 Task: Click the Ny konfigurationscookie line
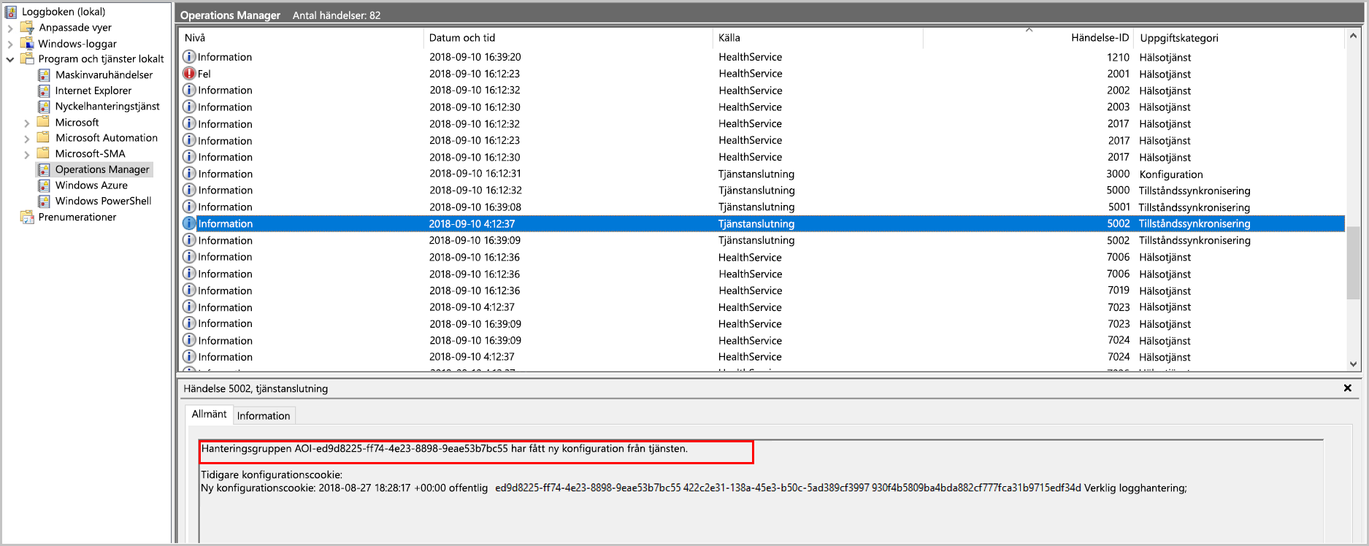click(694, 488)
